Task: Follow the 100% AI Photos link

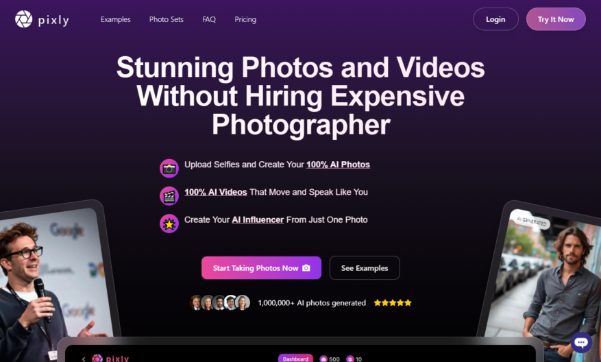Action: [338, 165]
